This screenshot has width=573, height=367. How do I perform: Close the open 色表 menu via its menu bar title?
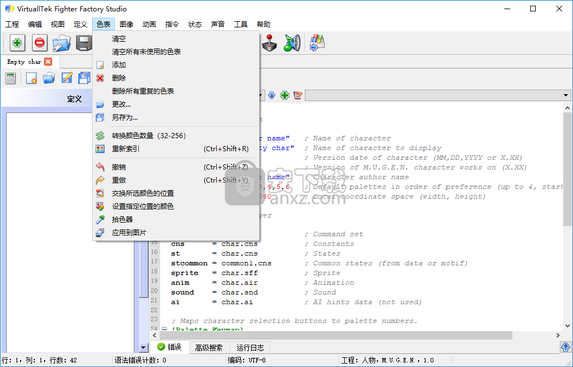tap(104, 25)
